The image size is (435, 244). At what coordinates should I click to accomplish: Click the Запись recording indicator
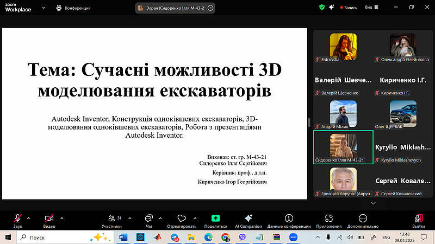point(349,8)
